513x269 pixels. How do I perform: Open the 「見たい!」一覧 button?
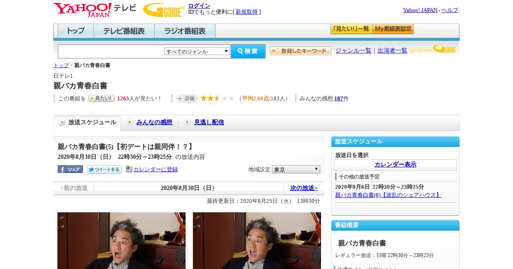[x=351, y=29]
